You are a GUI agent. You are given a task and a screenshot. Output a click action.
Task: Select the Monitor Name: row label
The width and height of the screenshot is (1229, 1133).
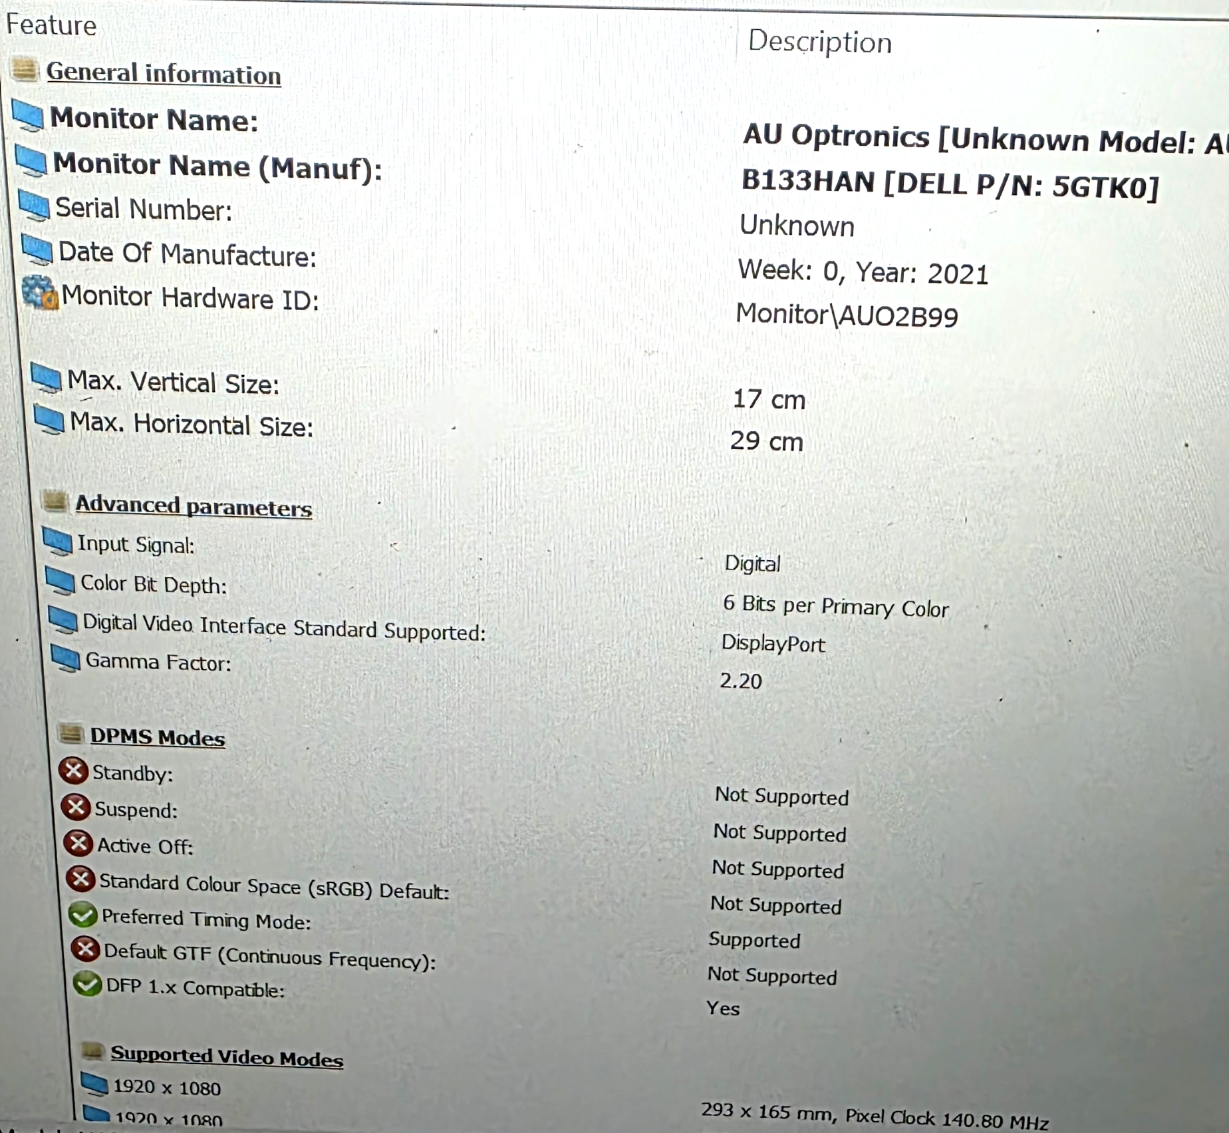(x=154, y=120)
